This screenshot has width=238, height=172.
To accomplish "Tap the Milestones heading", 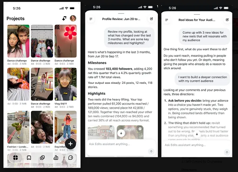I will tap(97, 63).
